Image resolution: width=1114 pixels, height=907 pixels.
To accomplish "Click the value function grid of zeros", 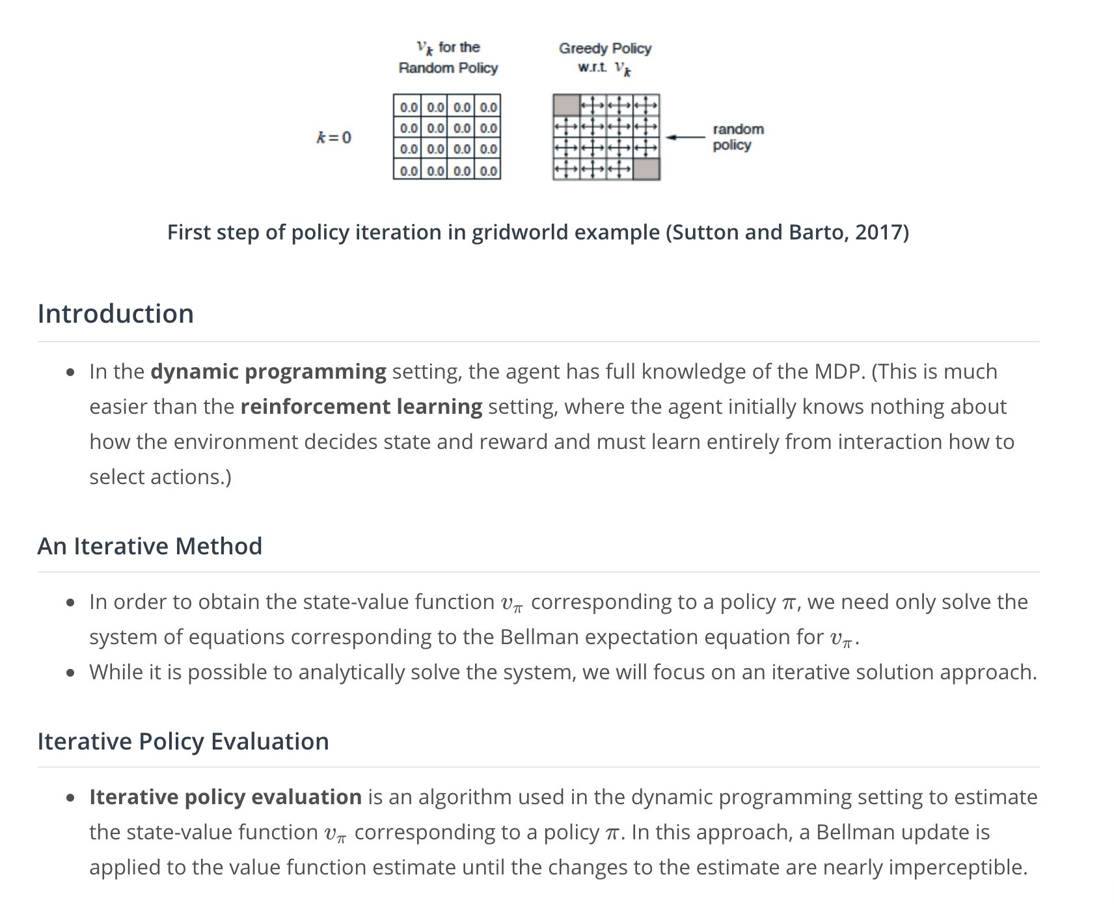I will click(447, 137).
